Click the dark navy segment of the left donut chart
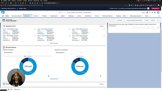 pos(25,60)
